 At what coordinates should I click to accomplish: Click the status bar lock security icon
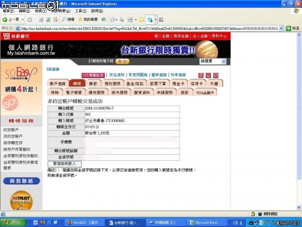point(253,214)
